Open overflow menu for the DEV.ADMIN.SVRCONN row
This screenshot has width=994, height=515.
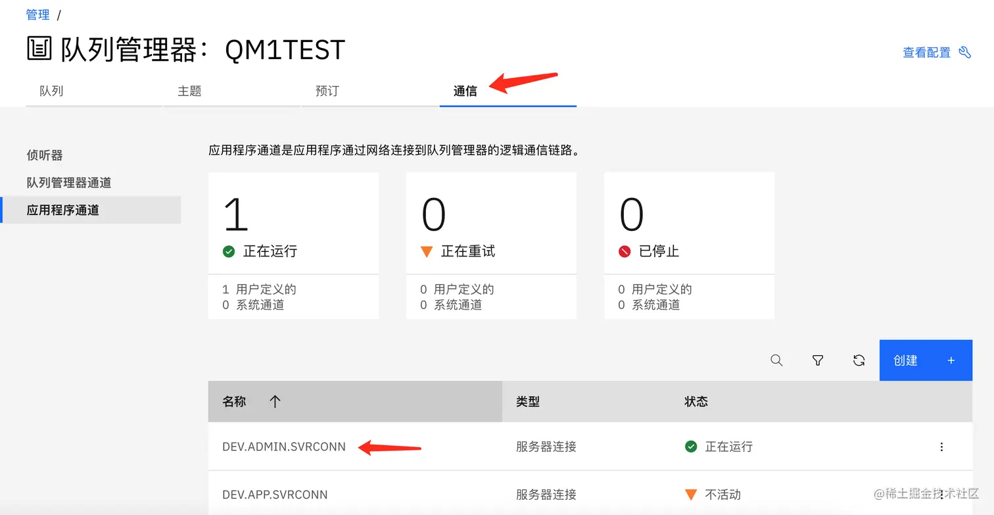coord(941,447)
